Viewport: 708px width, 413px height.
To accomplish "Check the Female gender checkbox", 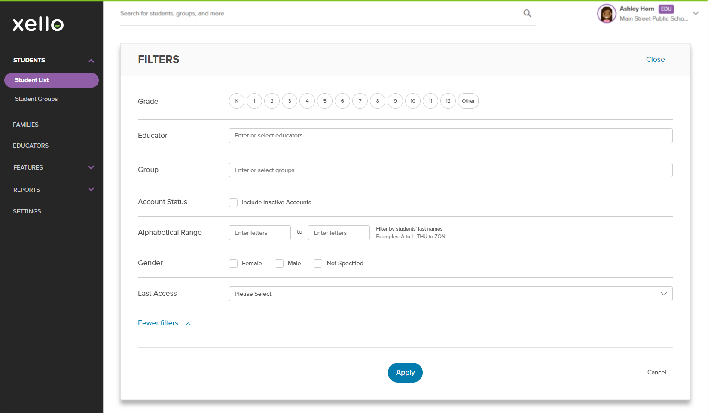I will coord(233,264).
